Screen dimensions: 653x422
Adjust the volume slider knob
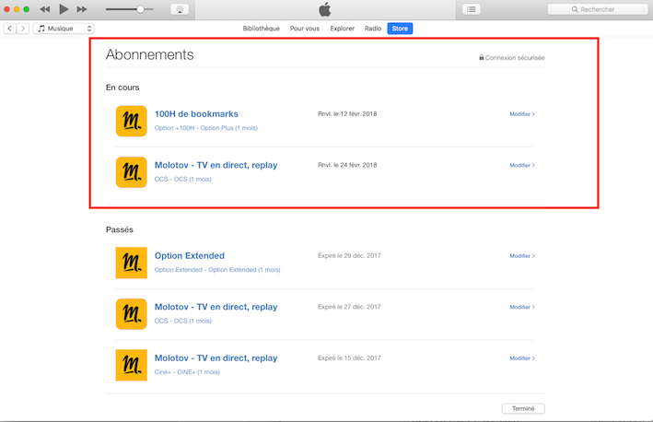[x=140, y=9]
